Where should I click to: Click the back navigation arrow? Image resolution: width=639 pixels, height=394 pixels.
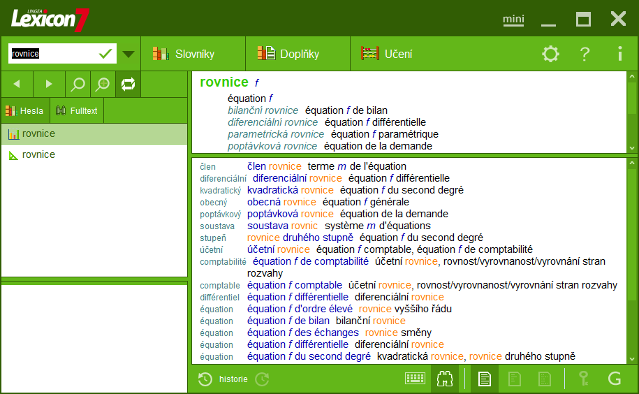click(17, 85)
